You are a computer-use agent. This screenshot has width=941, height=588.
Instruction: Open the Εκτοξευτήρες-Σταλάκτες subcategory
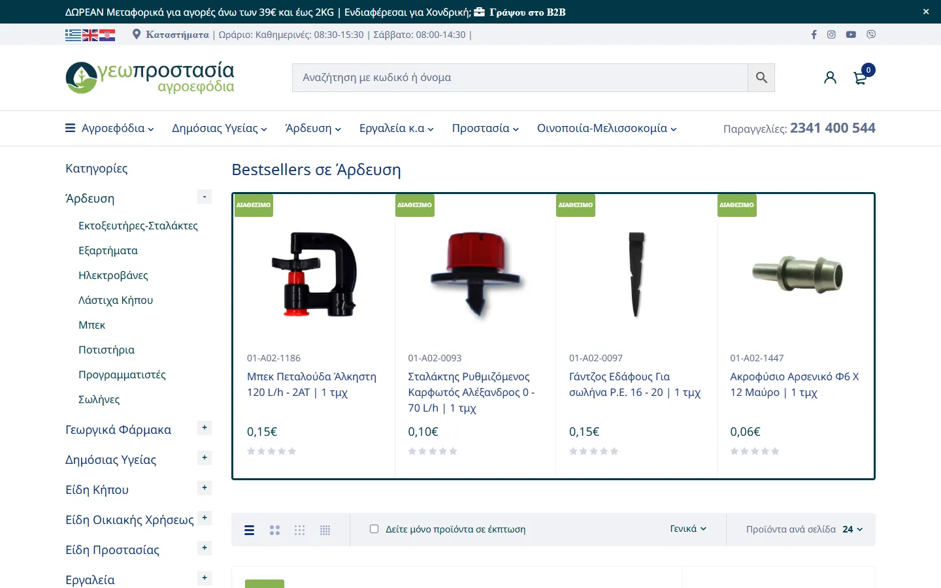click(138, 226)
